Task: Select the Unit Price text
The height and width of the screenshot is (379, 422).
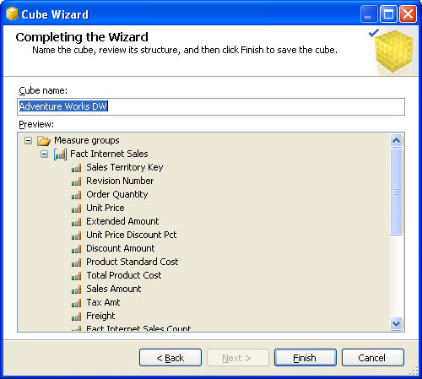Action: 105,208
